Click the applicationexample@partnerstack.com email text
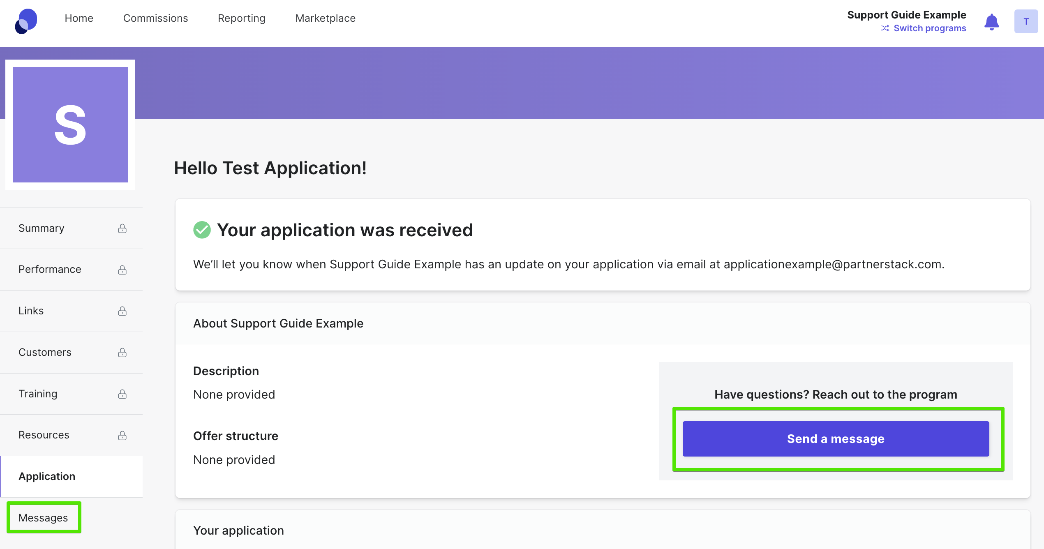Screen dimensions: 1044x549 (833, 264)
